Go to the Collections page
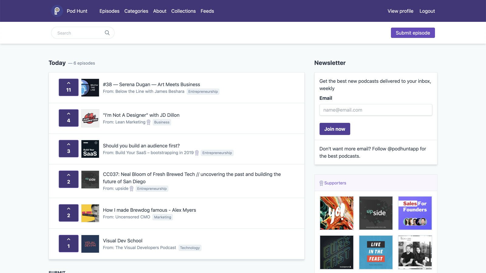This screenshot has height=273, width=486. [183, 11]
